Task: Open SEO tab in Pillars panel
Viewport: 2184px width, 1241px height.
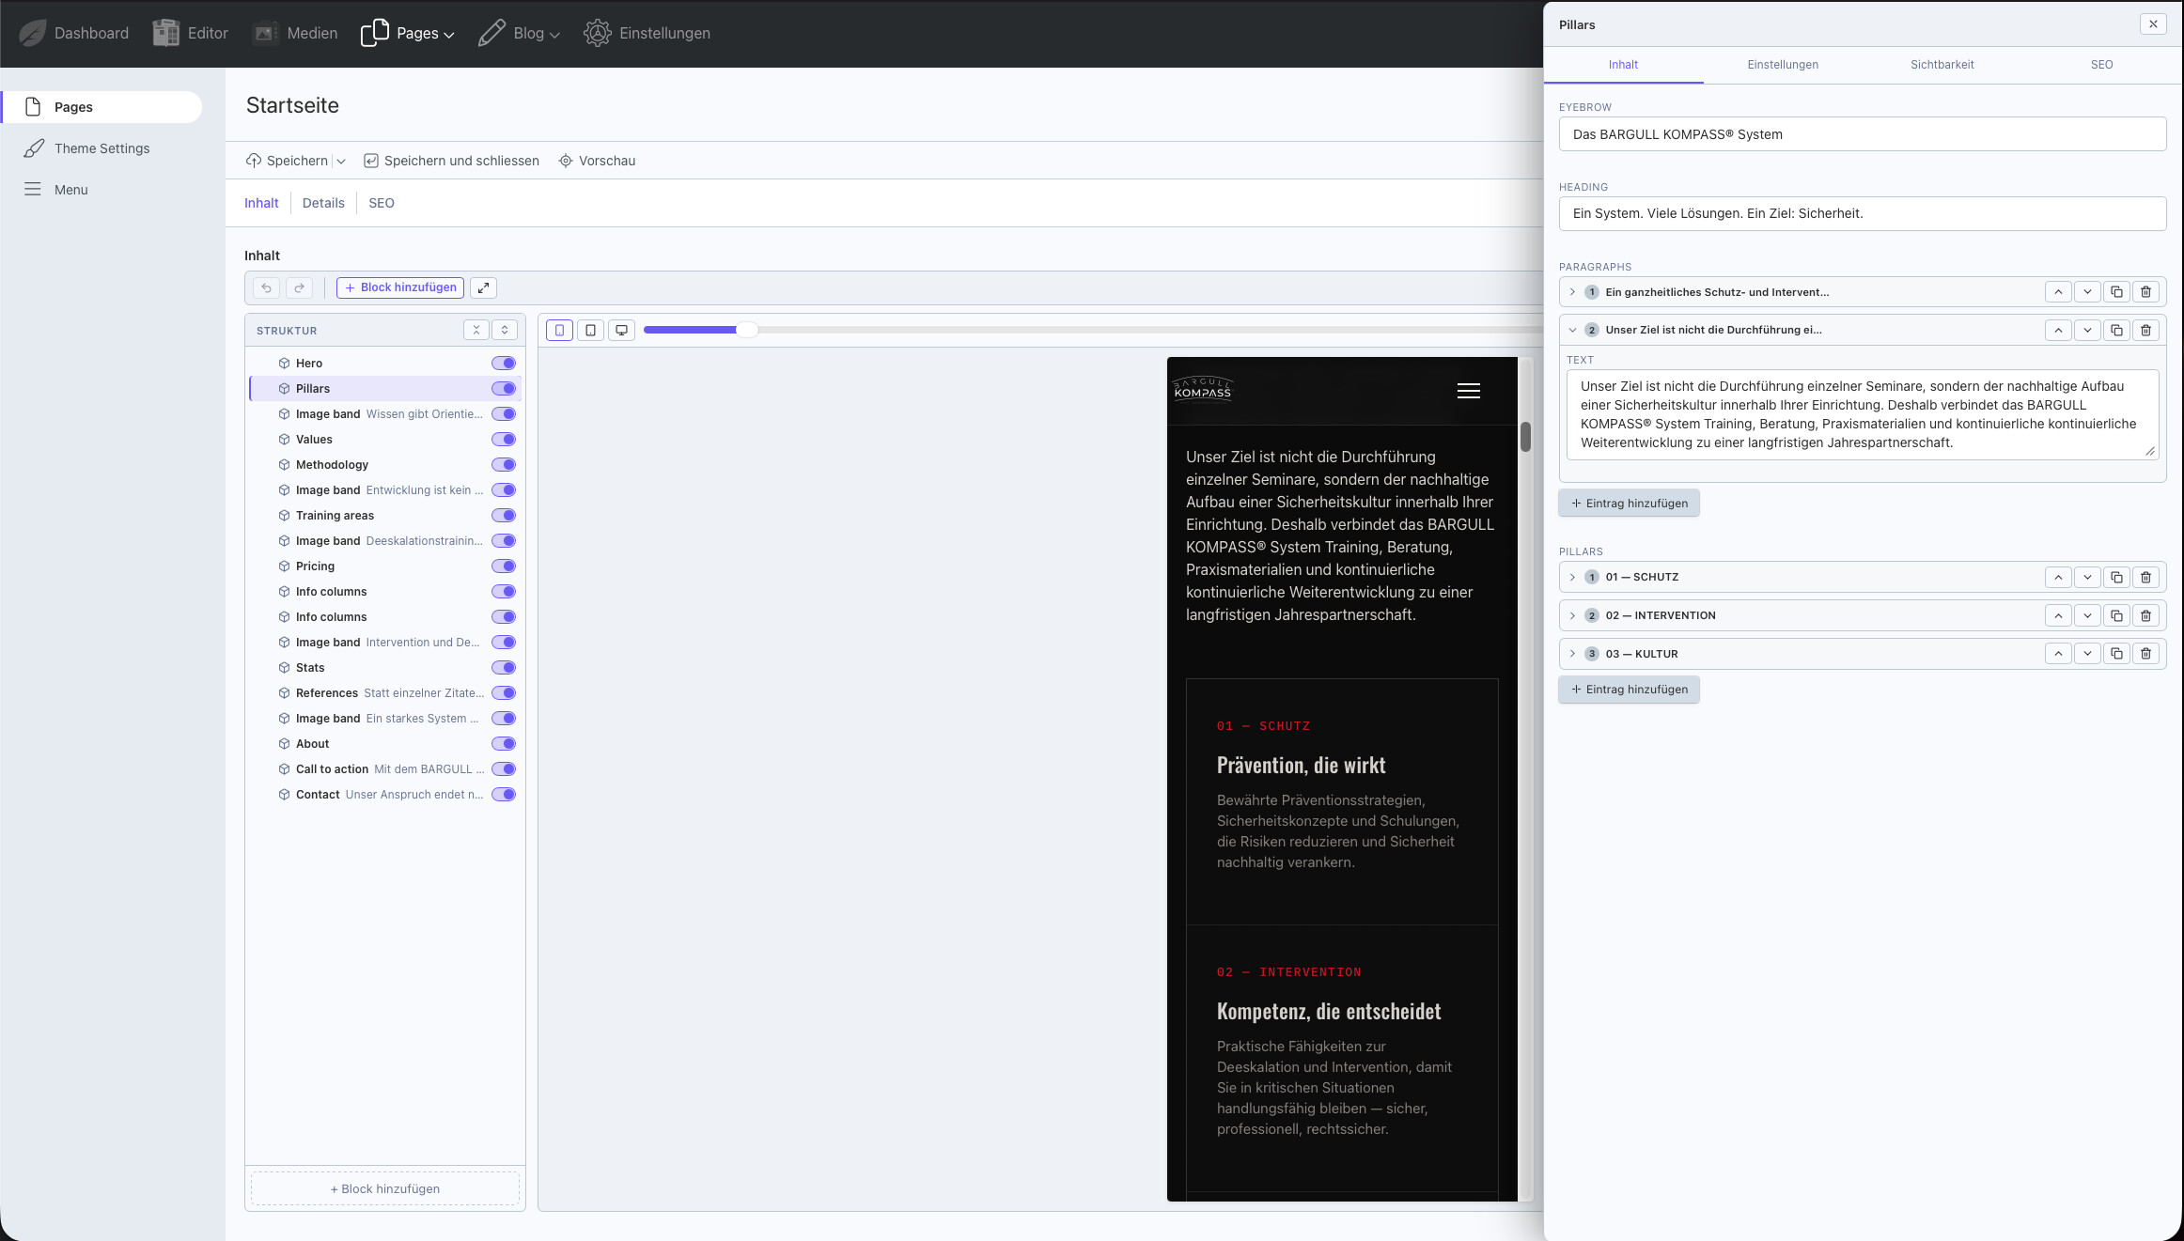Action: click(2101, 65)
